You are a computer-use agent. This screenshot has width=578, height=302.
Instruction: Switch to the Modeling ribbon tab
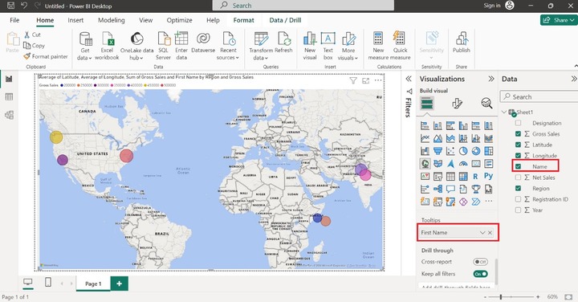point(112,20)
